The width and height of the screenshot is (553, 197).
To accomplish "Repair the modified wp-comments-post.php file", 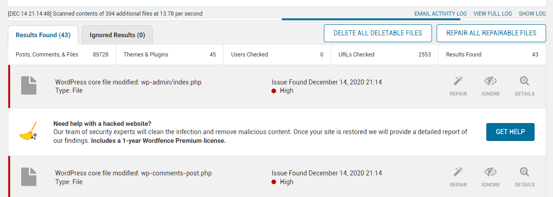I will [x=458, y=177].
